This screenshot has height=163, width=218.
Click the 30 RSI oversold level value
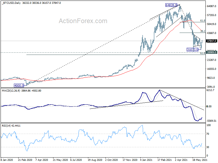tap(208, 147)
